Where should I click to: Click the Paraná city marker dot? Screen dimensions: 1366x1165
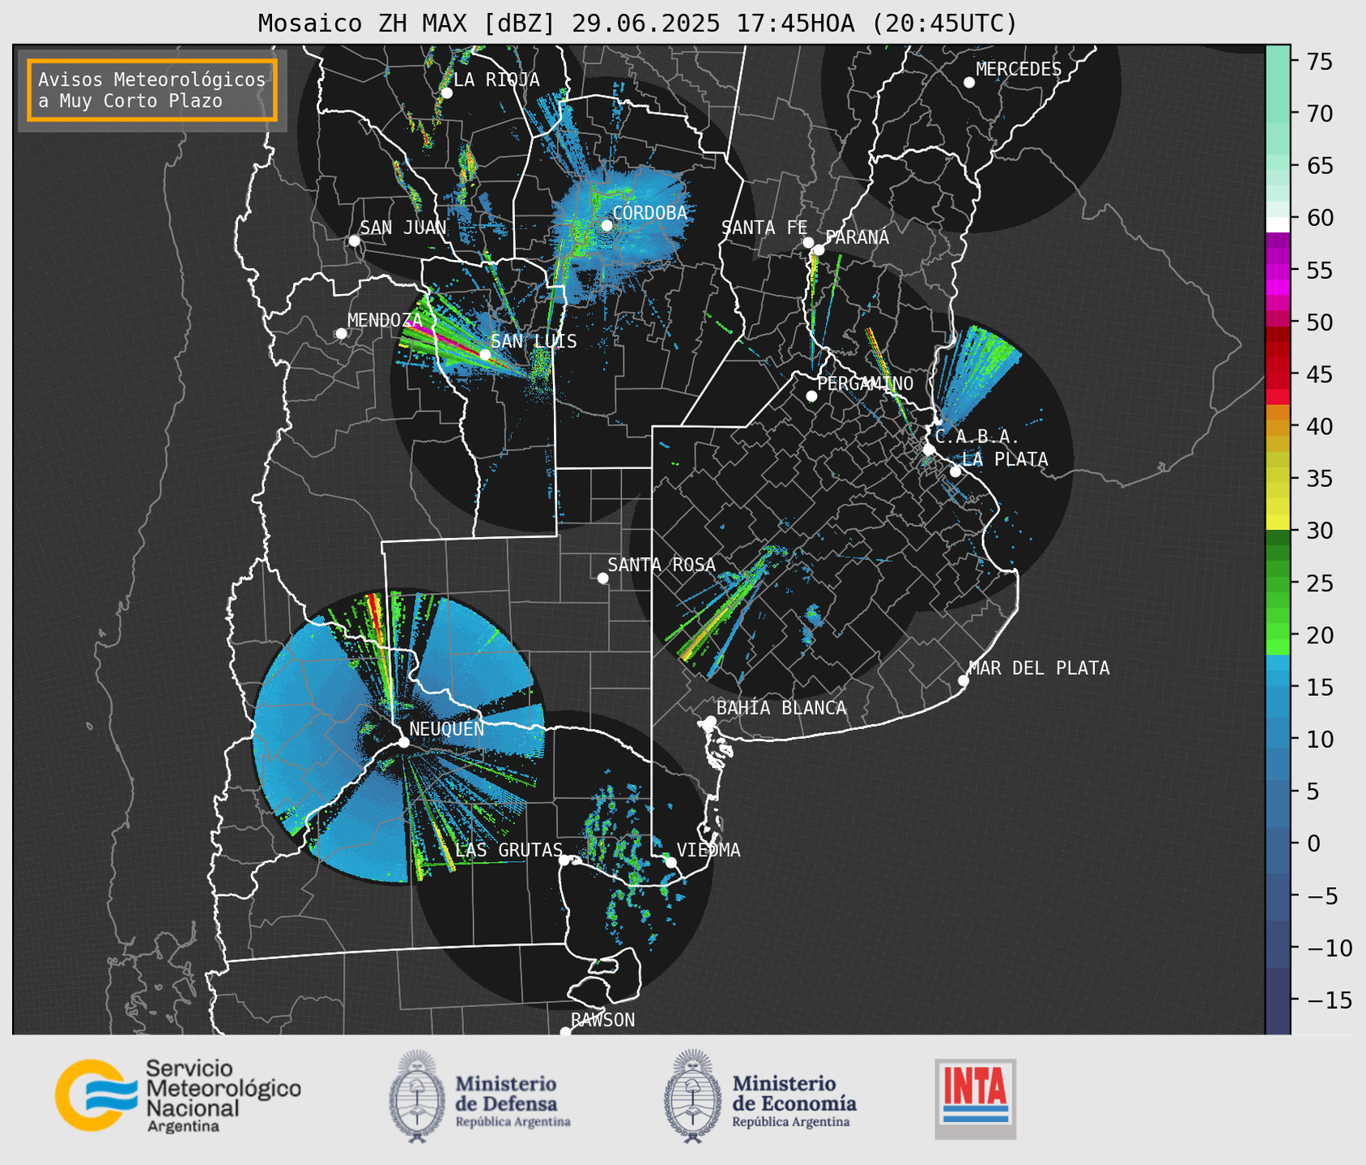819,250
